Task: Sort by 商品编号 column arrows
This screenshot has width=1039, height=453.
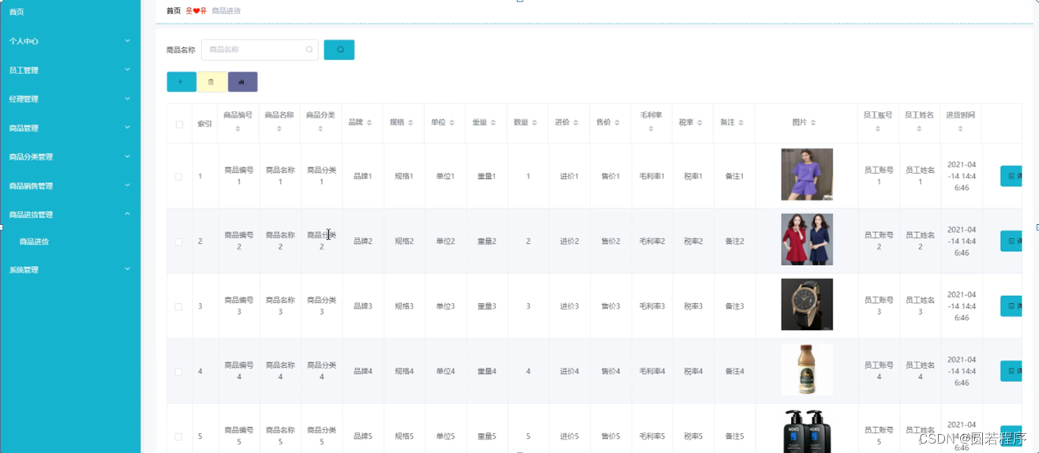Action: point(238,129)
